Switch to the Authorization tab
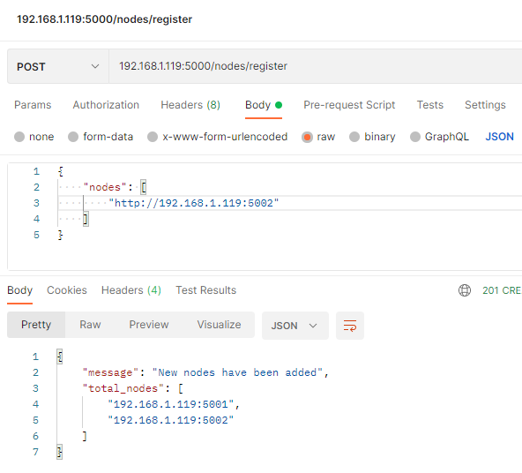The width and height of the screenshot is (522, 473). [x=106, y=105]
